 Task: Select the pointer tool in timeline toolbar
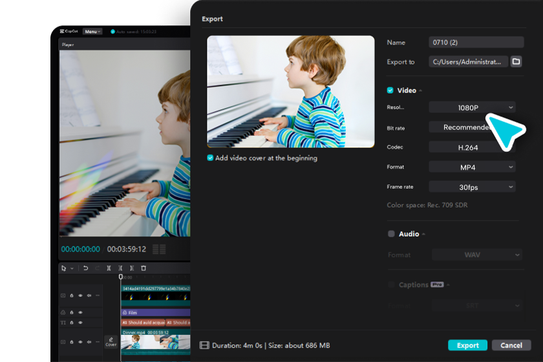pyautogui.click(x=64, y=268)
